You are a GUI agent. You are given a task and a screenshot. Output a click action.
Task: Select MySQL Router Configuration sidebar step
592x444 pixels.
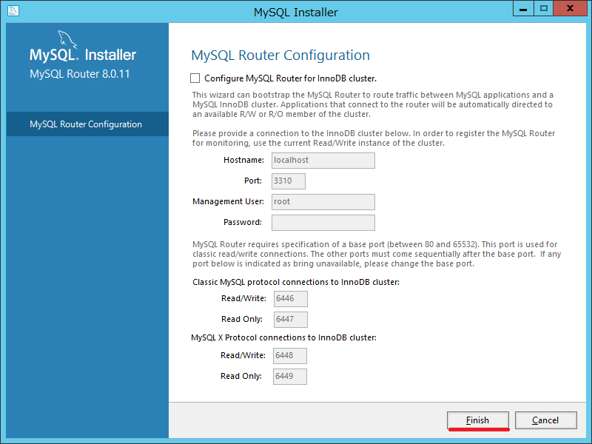87,124
